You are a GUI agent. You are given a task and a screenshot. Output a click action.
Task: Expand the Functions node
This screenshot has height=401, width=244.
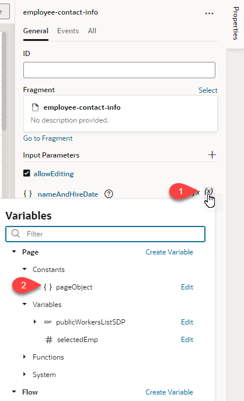click(25, 357)
